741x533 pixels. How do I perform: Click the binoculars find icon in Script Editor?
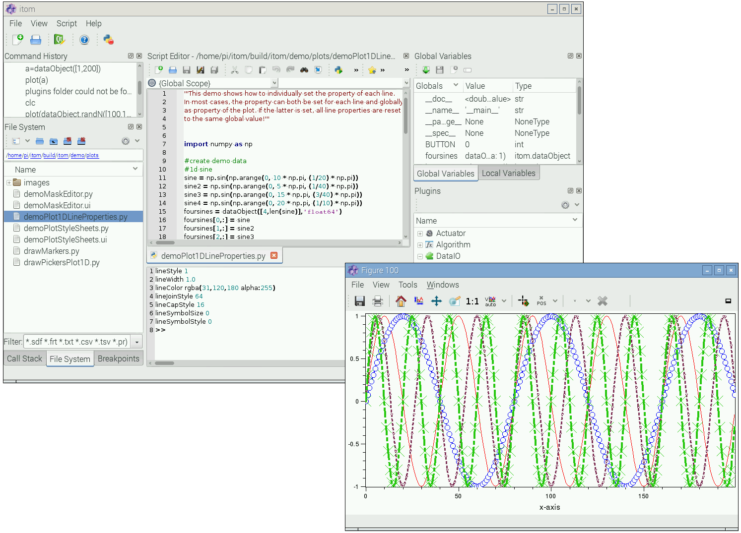click(x=304, y=70)
